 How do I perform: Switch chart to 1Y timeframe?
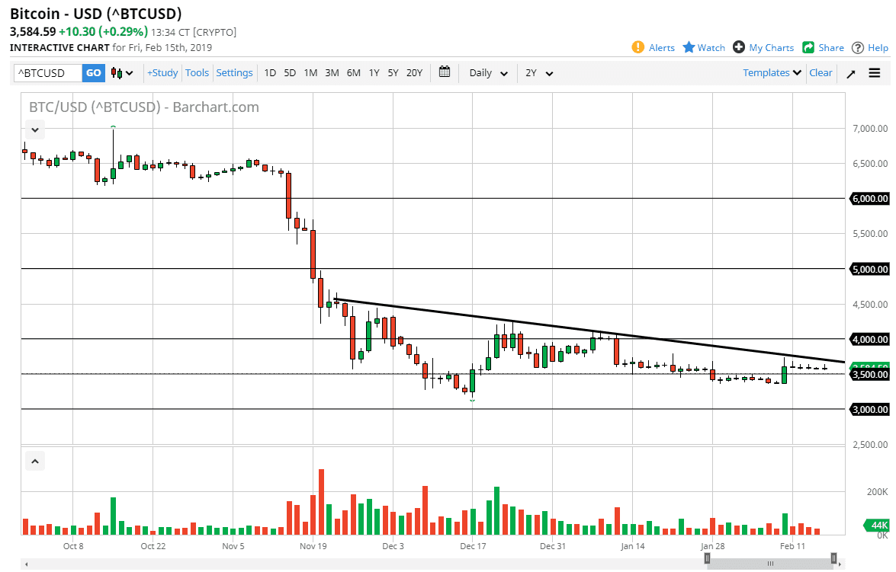click(374, 72)
